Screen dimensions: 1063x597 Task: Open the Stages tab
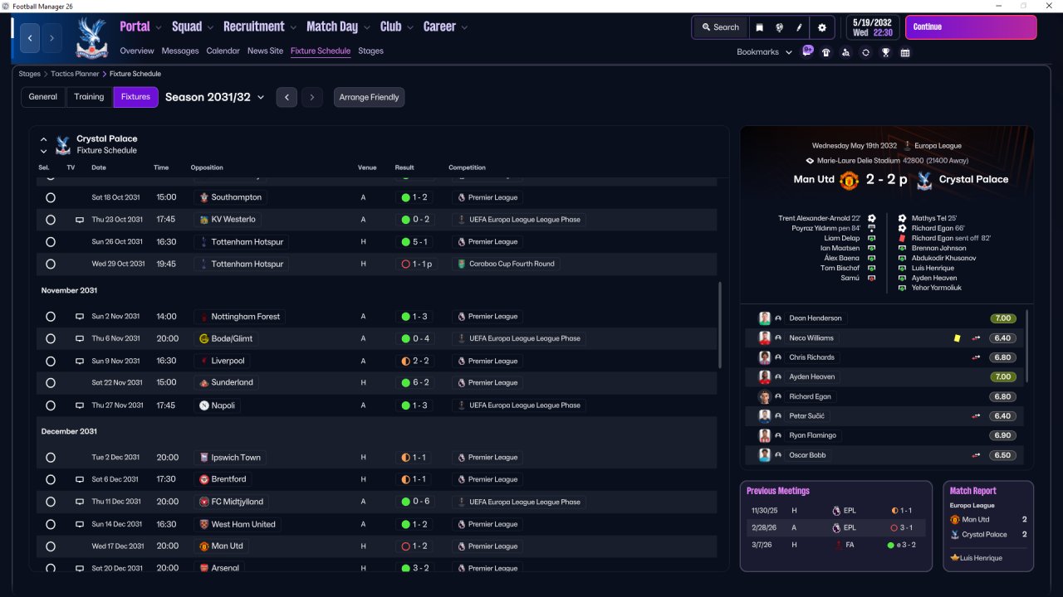(370, 51)
